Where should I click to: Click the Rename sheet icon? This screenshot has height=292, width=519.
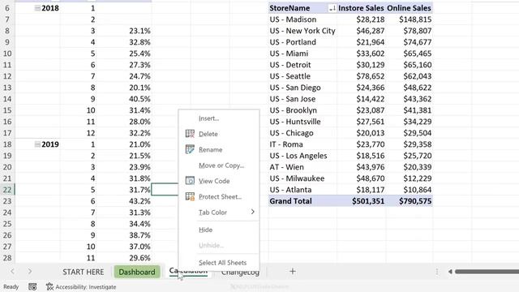[190, 149]
